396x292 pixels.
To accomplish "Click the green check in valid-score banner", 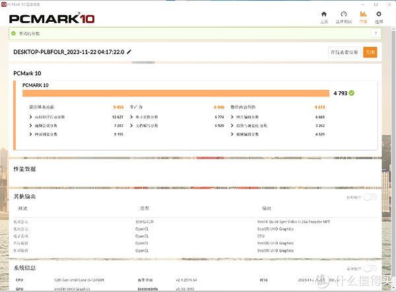I will (14, 34).
